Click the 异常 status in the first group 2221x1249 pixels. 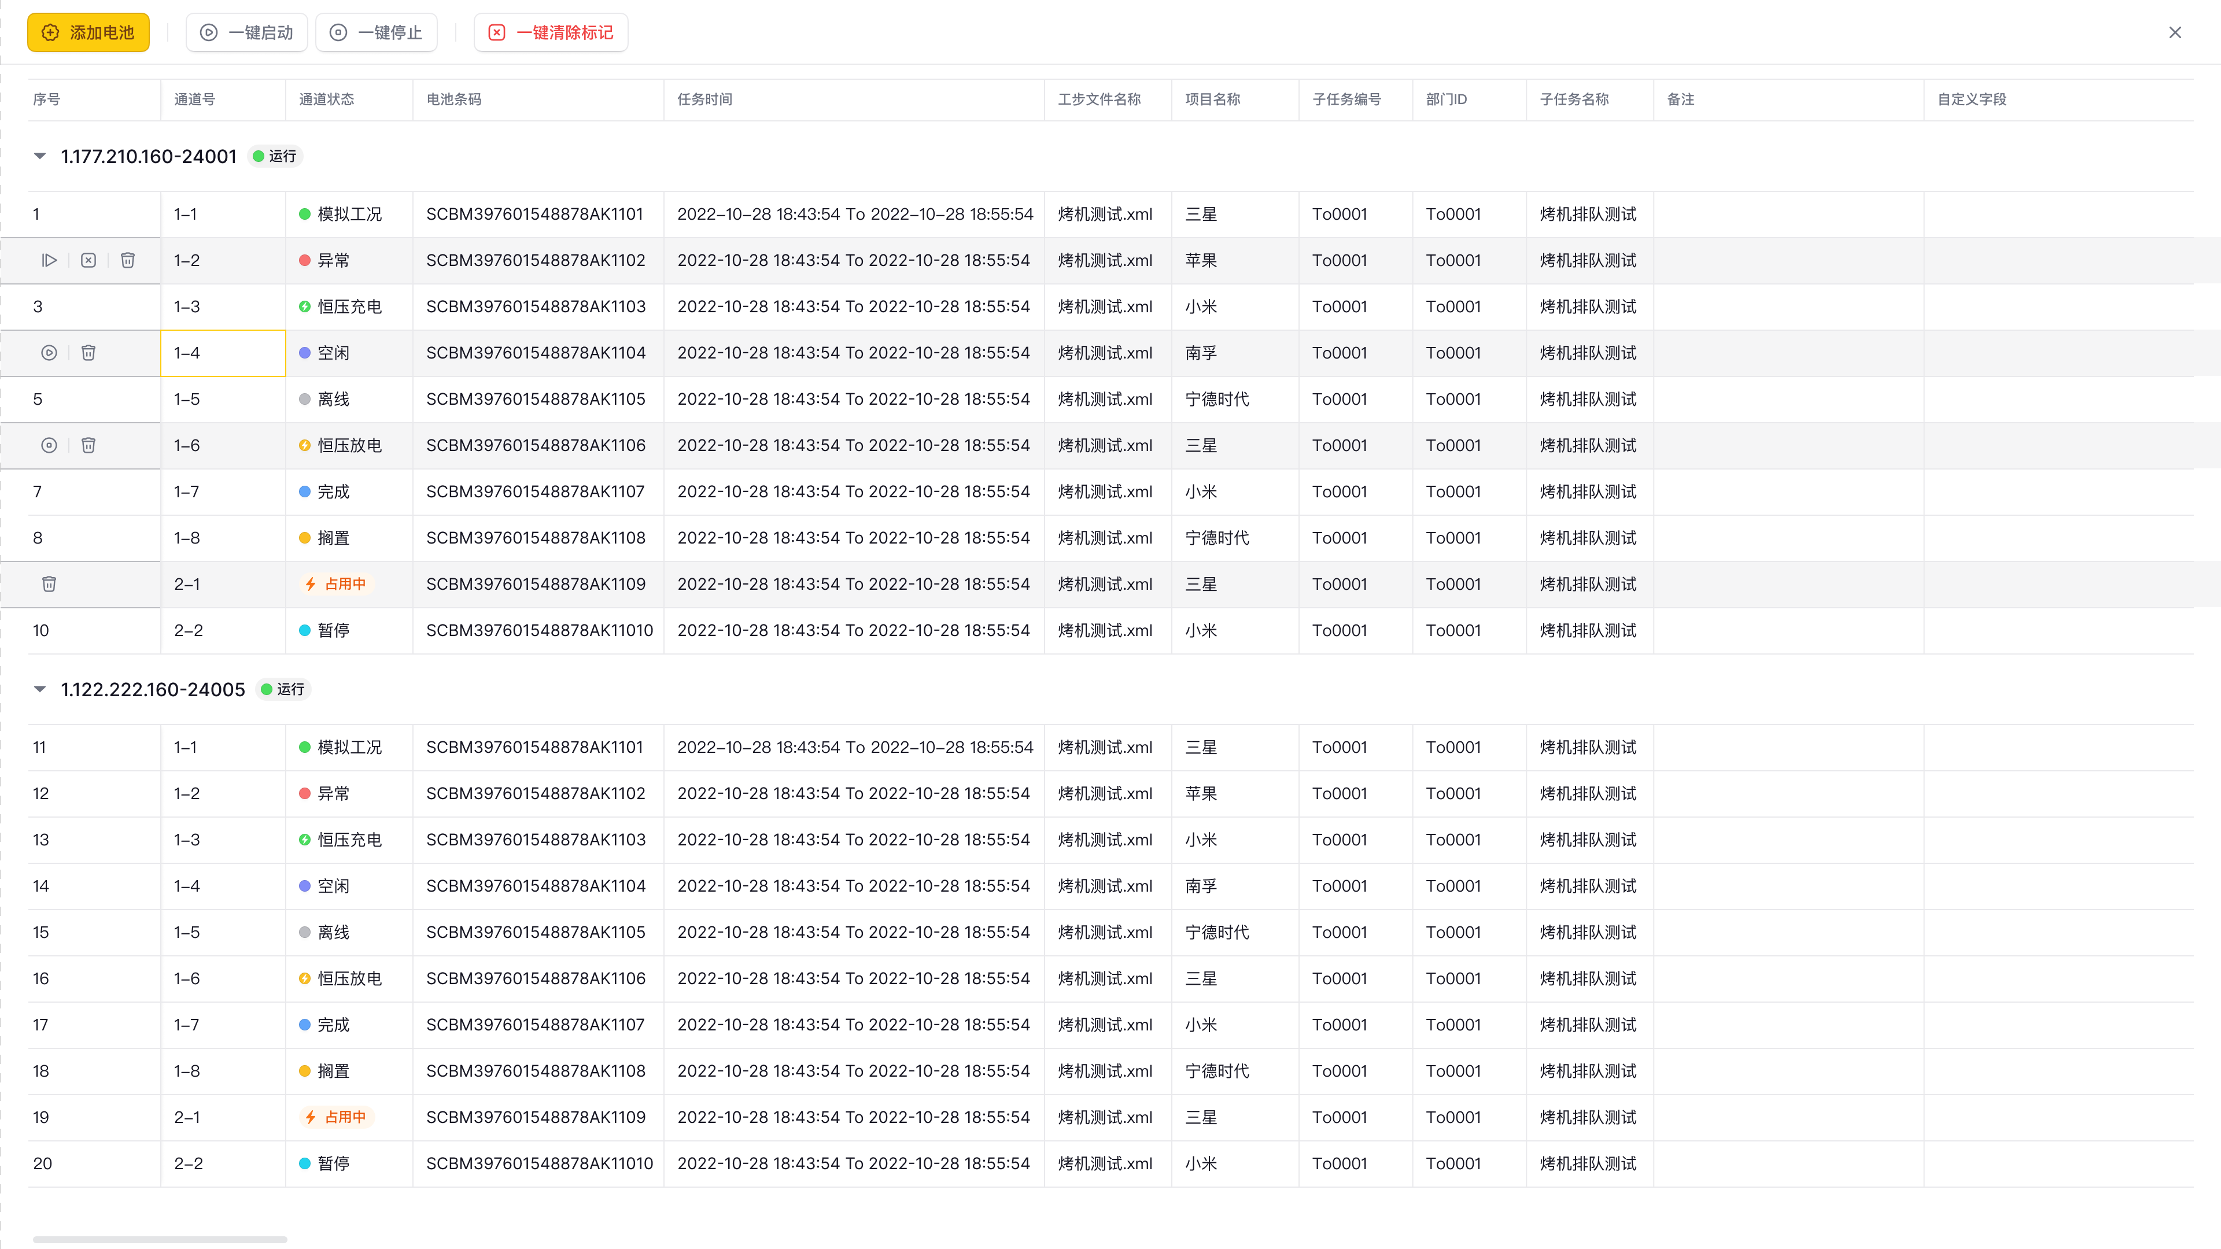click(x=324, y=260)
